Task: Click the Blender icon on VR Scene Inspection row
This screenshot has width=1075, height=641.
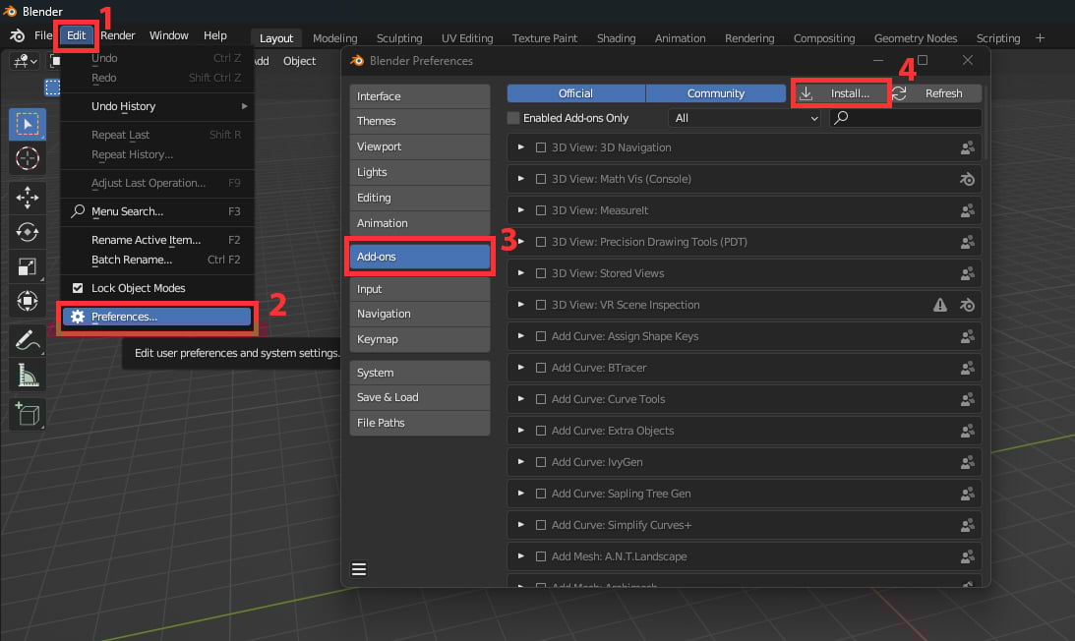Action: coord(967,305)
